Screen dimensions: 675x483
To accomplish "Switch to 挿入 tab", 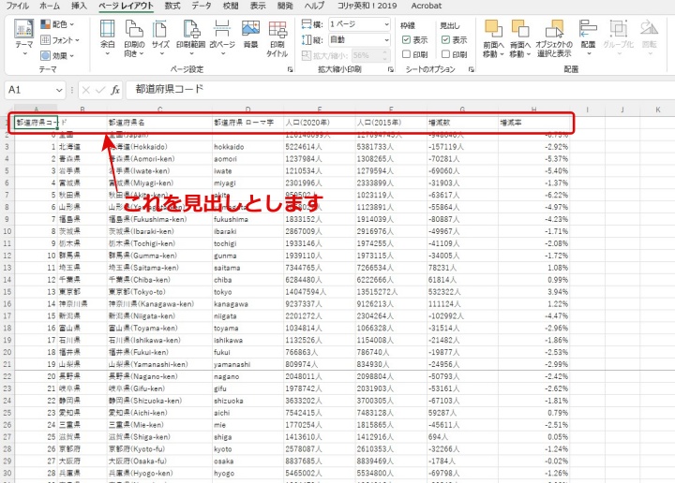I will 79,6.
